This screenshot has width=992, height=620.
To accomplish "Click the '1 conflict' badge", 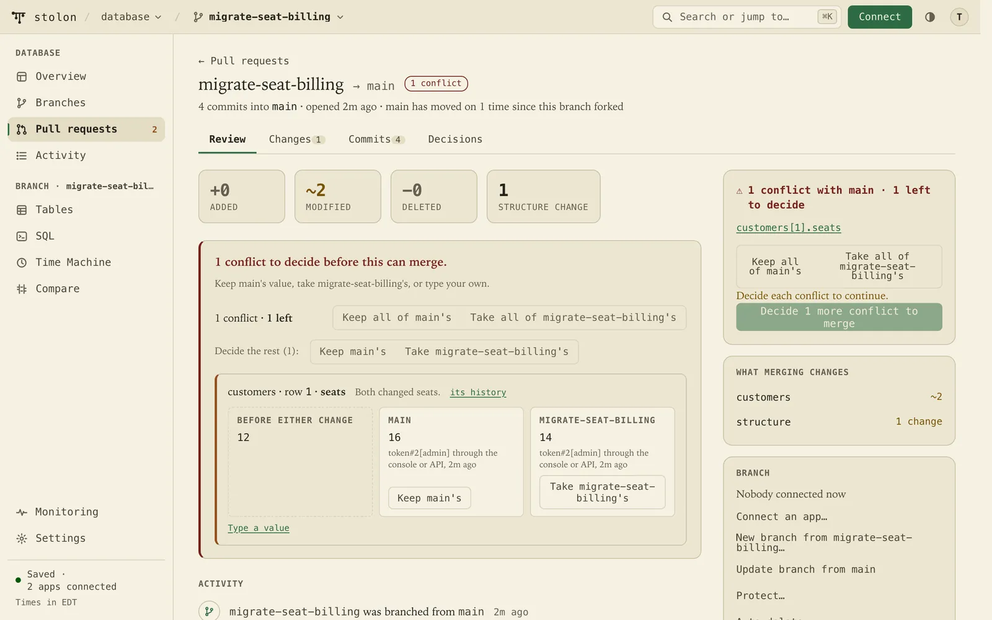I will (x=436, y=83).
